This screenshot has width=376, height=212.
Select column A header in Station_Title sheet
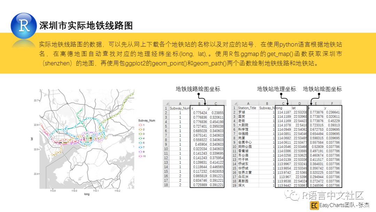248,104
